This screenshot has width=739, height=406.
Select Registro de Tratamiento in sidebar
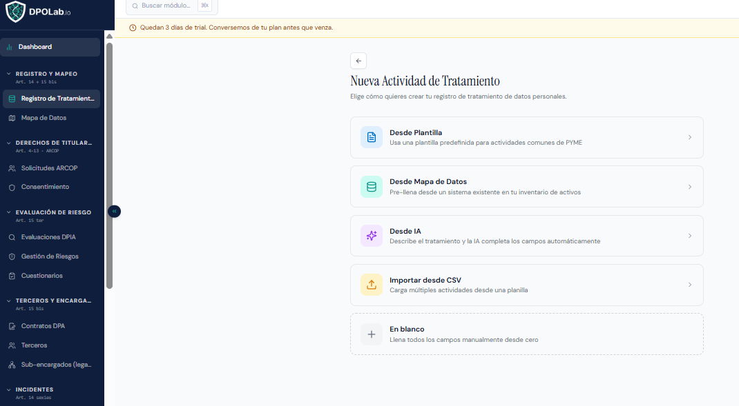pos(51,99)
